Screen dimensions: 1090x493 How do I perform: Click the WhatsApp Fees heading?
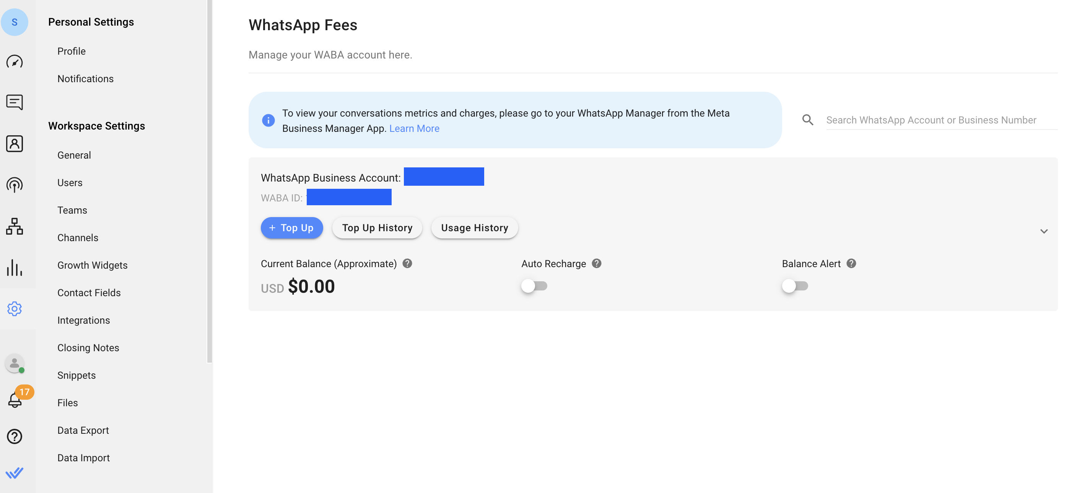coord(303,25)
